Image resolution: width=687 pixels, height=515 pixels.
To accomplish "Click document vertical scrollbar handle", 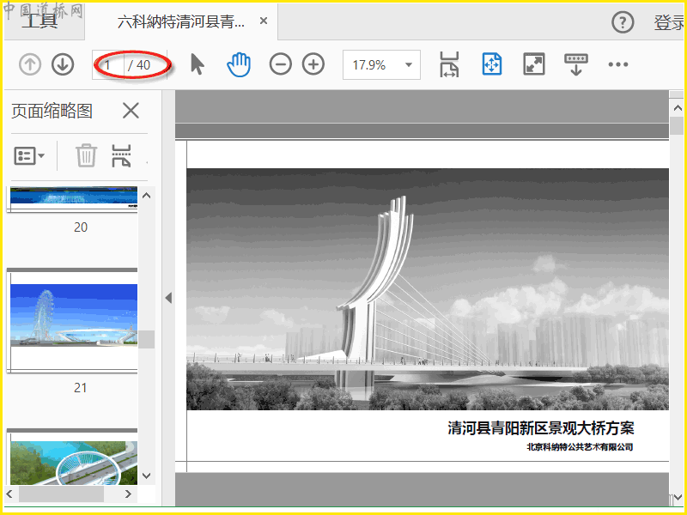I will coord(678,126).
